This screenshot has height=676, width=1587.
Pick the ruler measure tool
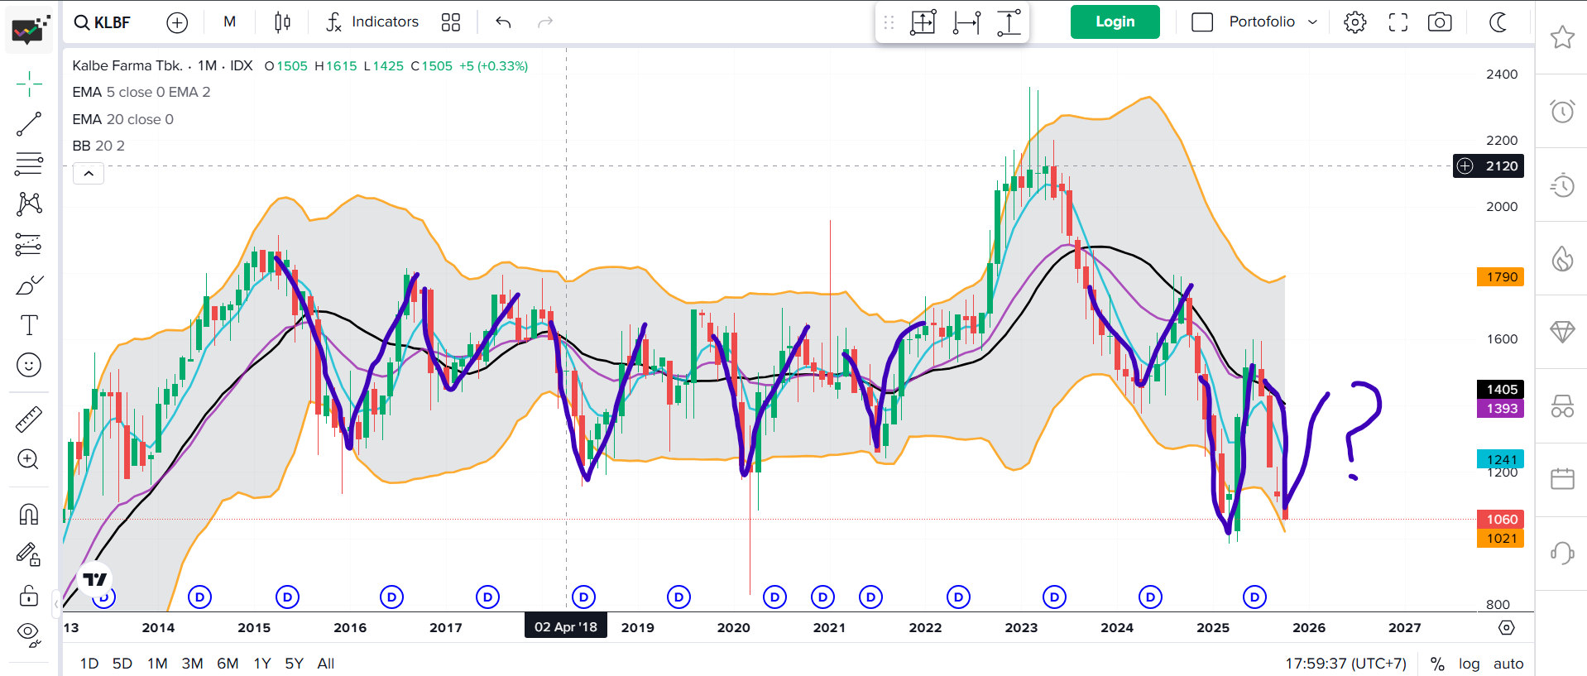pyautogui.click(x=29, y=420)
